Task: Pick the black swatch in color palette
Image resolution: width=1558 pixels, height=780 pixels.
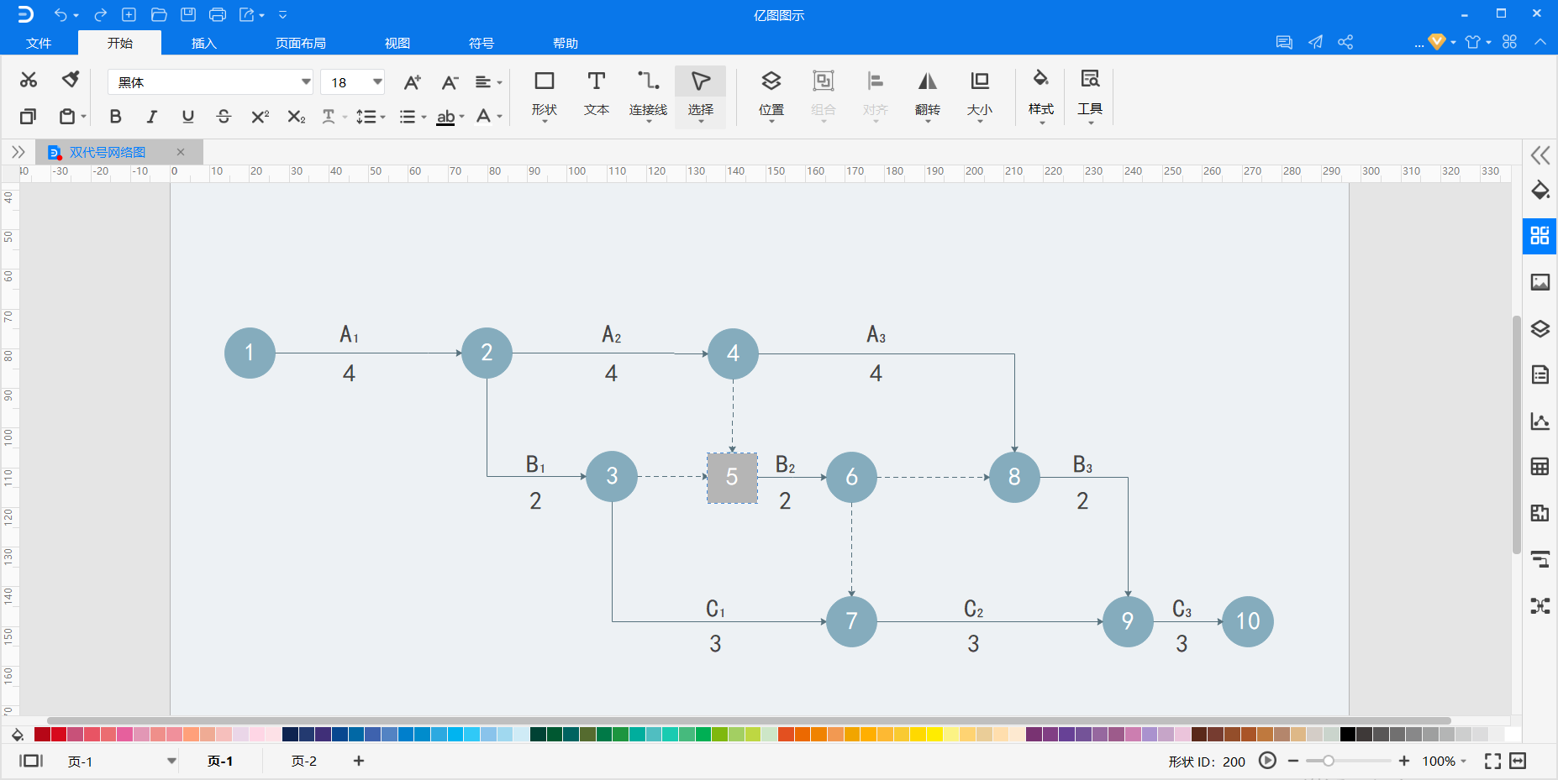Action: click(1348, 735)
